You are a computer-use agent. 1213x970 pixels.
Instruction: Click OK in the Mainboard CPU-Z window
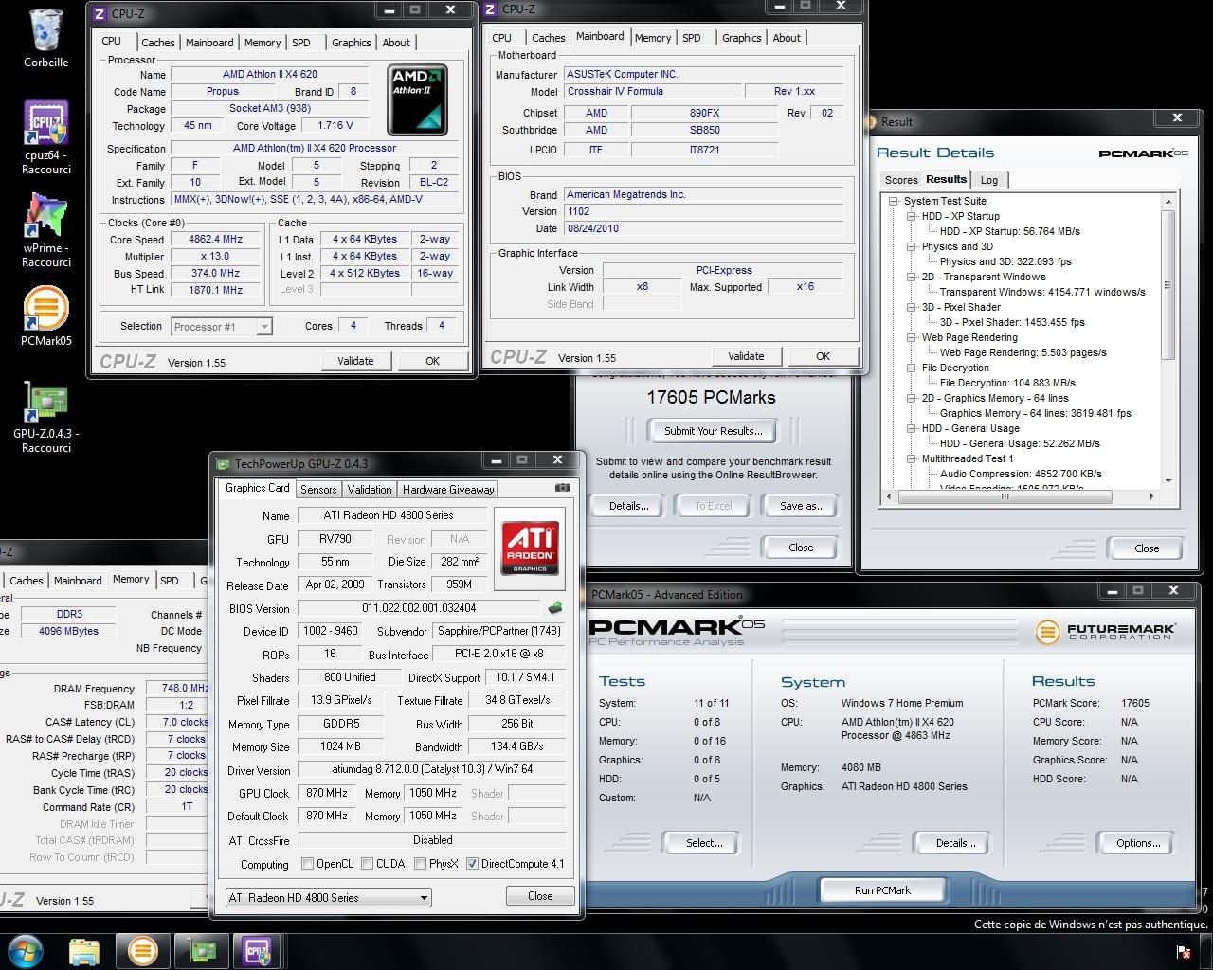(x=823, y=356)
